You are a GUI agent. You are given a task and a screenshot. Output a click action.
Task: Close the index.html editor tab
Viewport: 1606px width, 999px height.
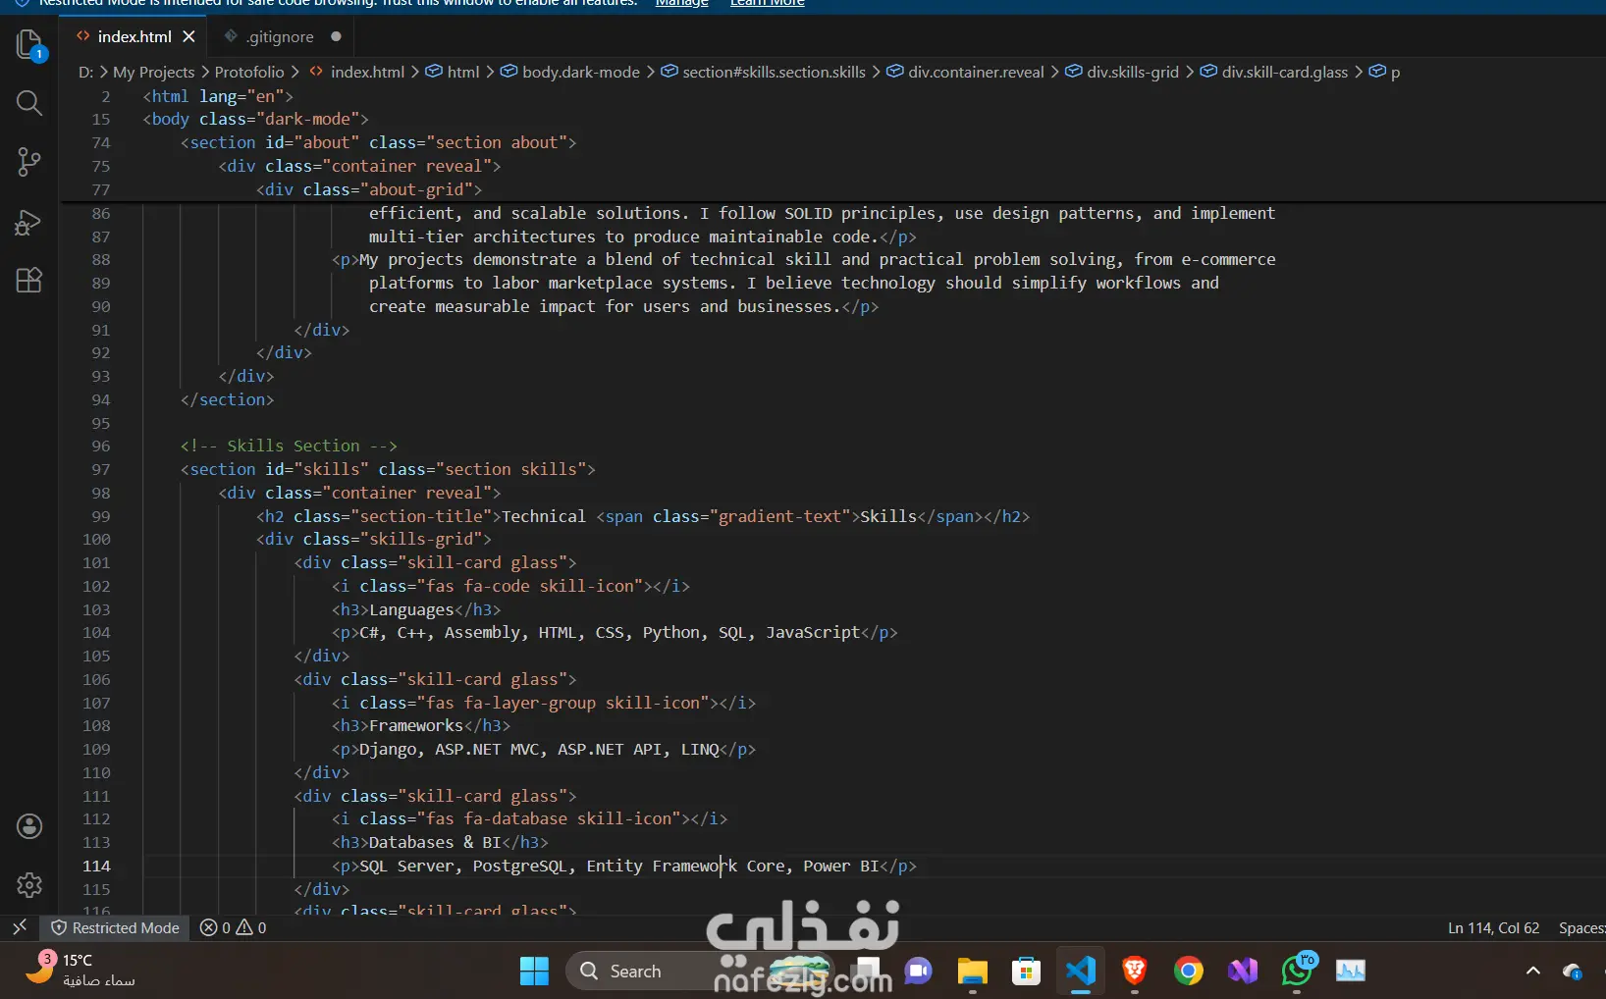(x=189, y=36)
